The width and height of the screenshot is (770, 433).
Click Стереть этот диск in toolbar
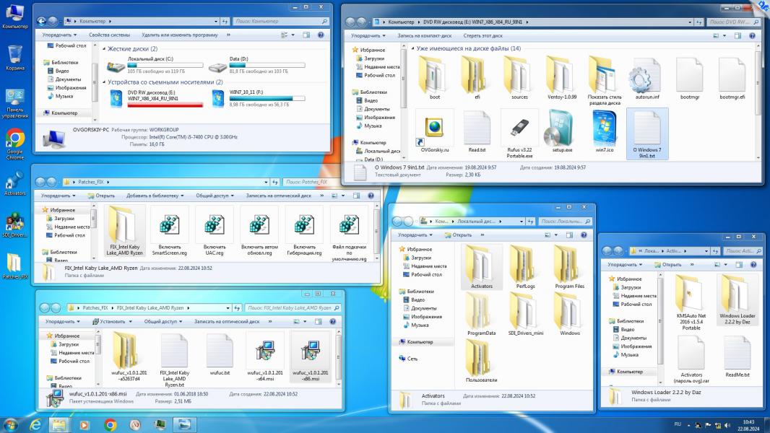[483, 35]
